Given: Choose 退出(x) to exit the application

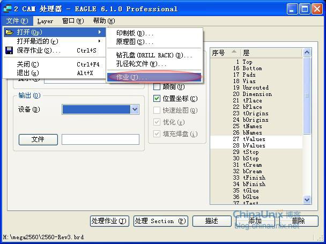Looking at the screenshot, I should (x=55, y=73).
